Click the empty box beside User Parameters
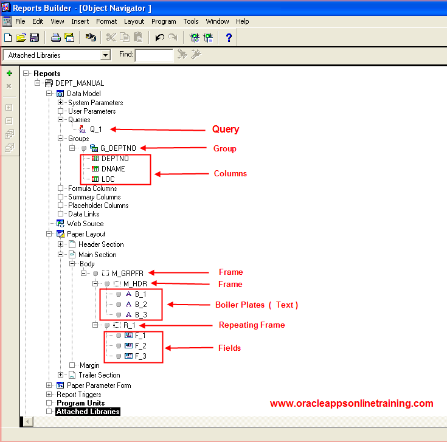 pos(60,111)
